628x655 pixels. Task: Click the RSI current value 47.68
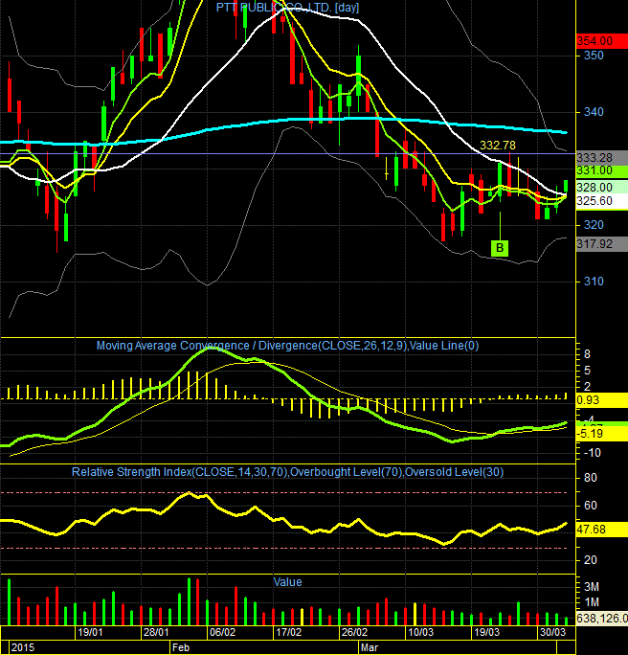[x=602, y=530]
